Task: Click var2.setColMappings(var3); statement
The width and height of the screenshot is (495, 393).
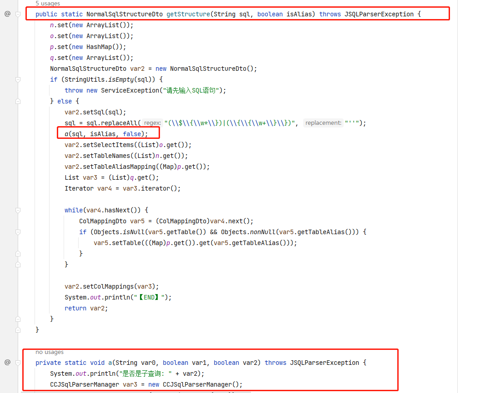Action: 112,286
